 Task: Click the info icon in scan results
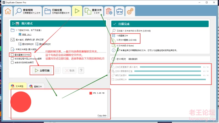pos(114,50)
